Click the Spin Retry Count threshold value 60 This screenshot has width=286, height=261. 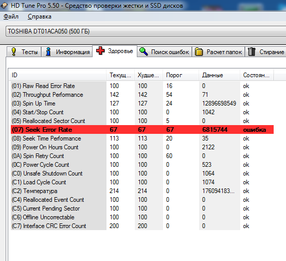pos(169,156)
